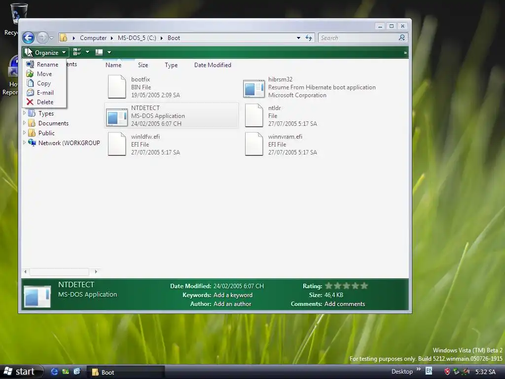Select Boot in the breadcrumb path
The image size is (505, 379).
[174, 38]
